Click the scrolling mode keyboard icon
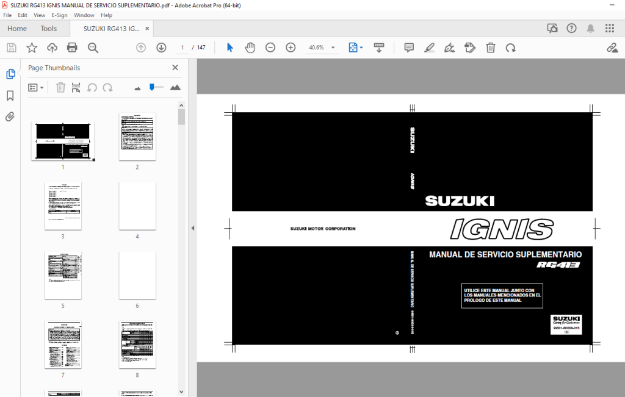 (x=378, y=48)
